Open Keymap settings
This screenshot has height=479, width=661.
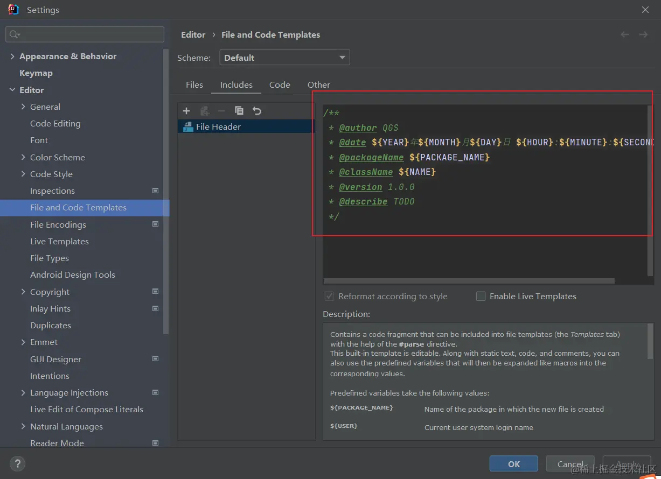point(36,73)
